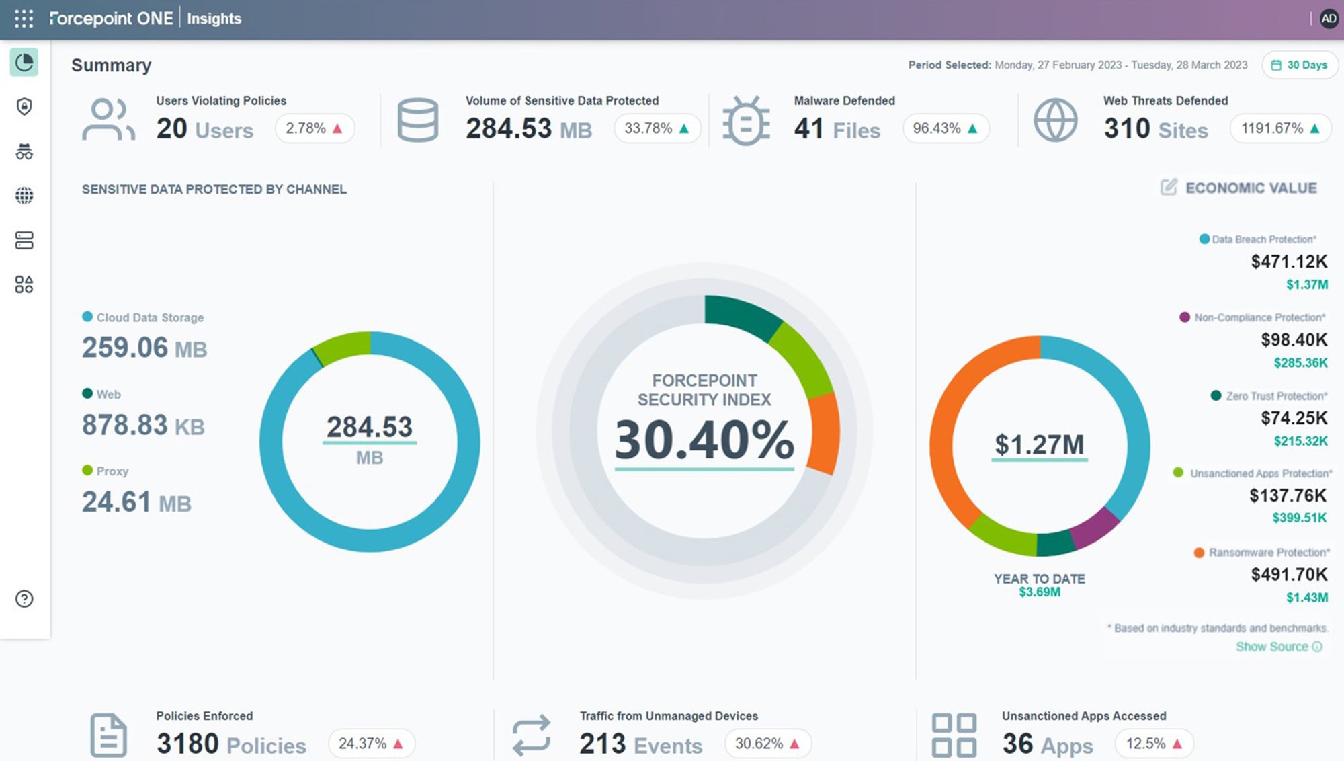Open the server storage sidebar icon

(24, 240)
